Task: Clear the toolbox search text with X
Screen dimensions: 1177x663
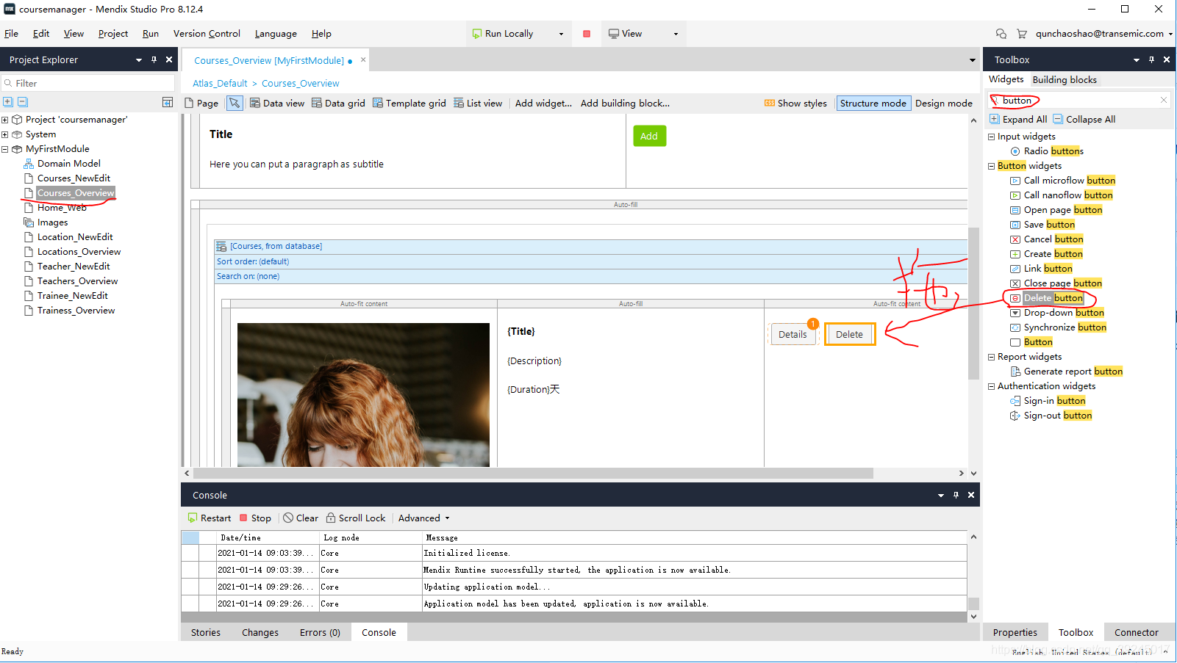Action: pyautogui.click(x=1164, y=101)
